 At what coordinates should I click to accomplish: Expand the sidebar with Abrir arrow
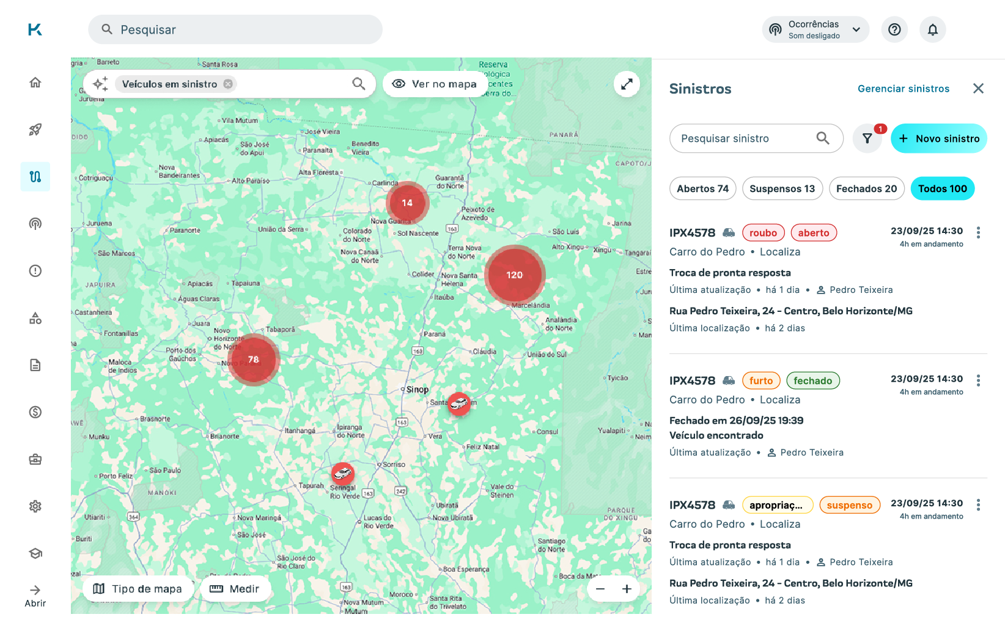[35, 595]
